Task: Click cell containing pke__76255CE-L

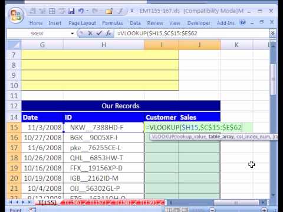Action: (104, 148)
